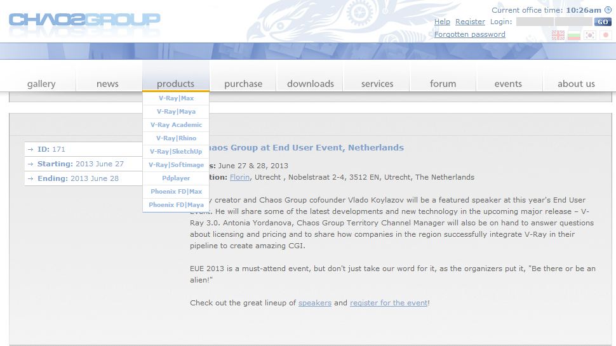The image size is (616, 346).
Task: Click the ID: 171 row
Action: tap(83, 149)
